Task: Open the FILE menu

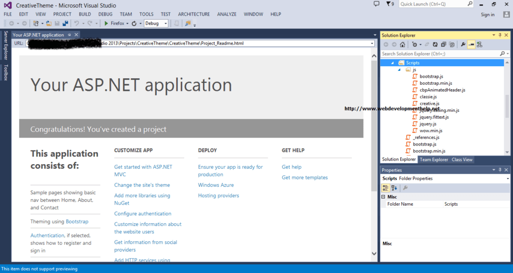Action: [x=8, y=14]
